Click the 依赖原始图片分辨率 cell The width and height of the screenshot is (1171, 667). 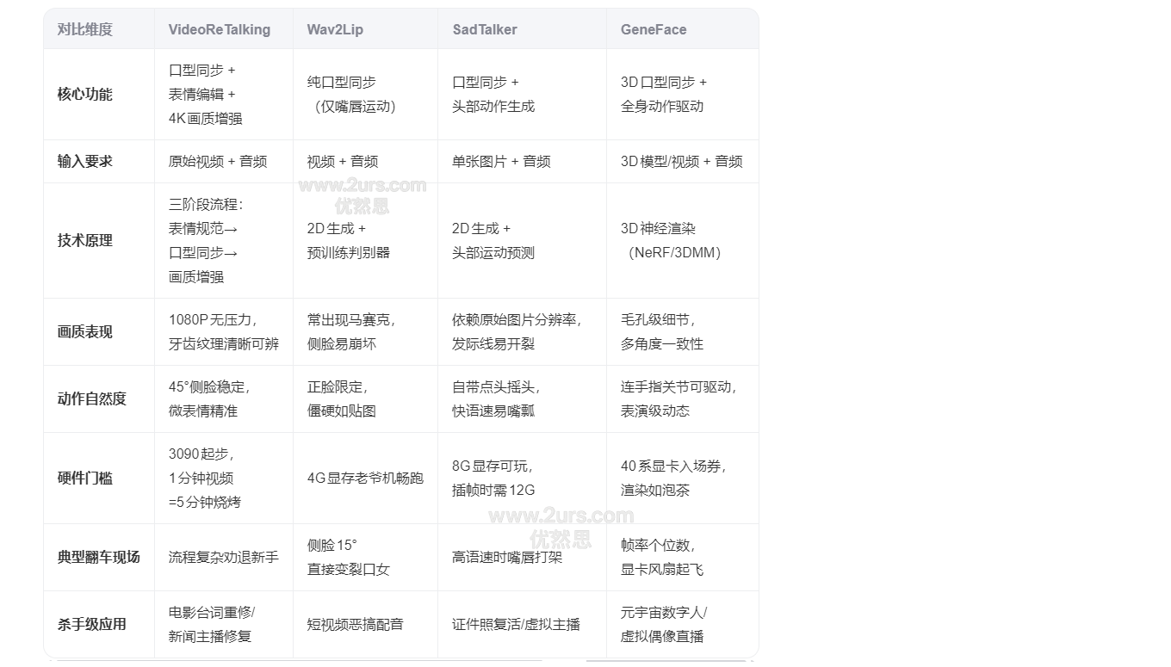522,332
